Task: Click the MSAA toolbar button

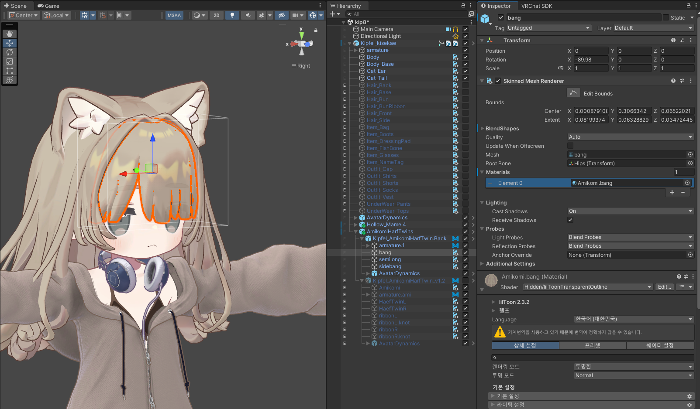Action: tap(174, 15)
